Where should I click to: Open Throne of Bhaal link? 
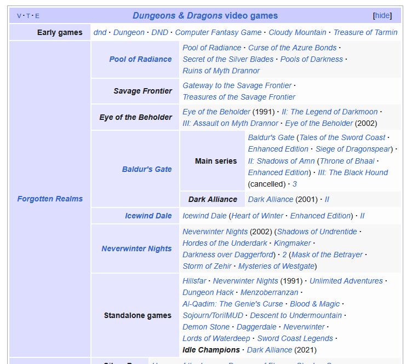pos(347,161)
